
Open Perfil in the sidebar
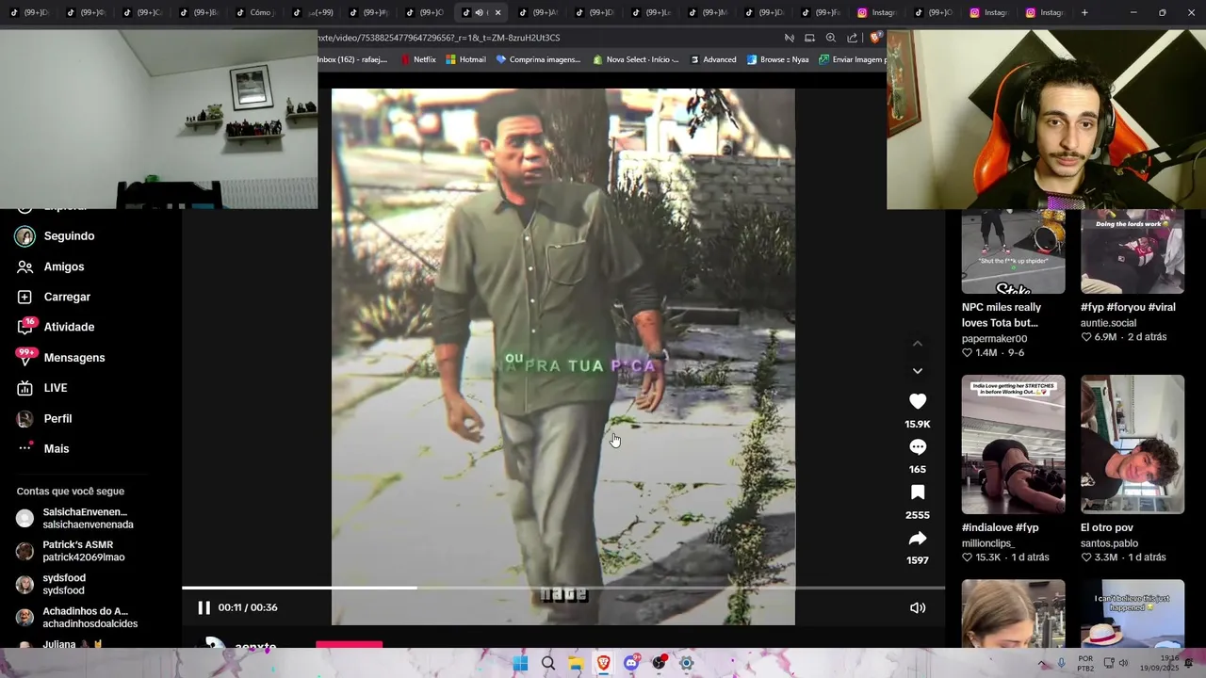pos(57,418)
